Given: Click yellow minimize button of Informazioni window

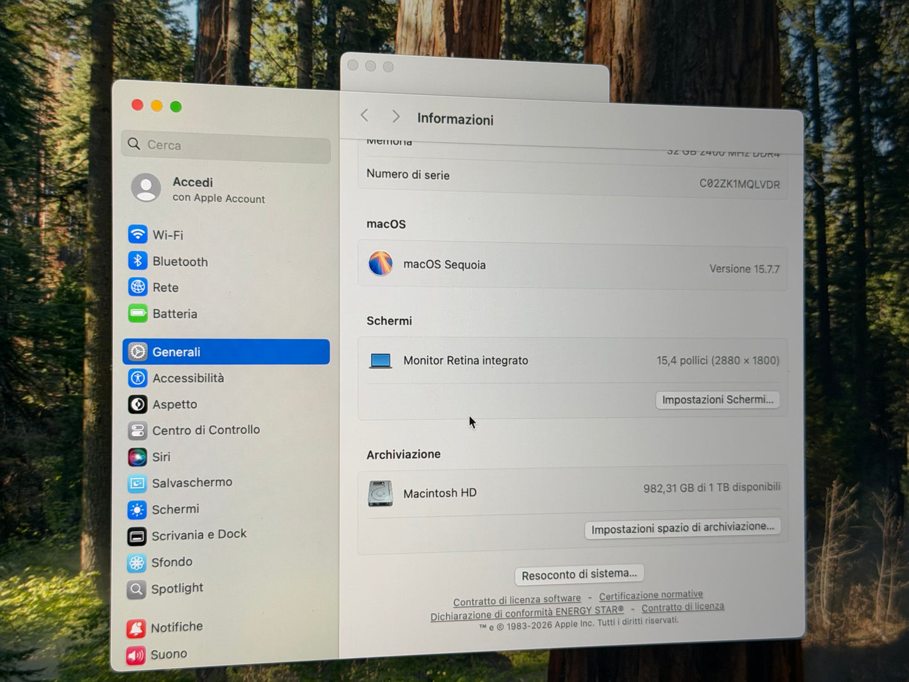Looking at the screenshot, I should tap(157, 106).
